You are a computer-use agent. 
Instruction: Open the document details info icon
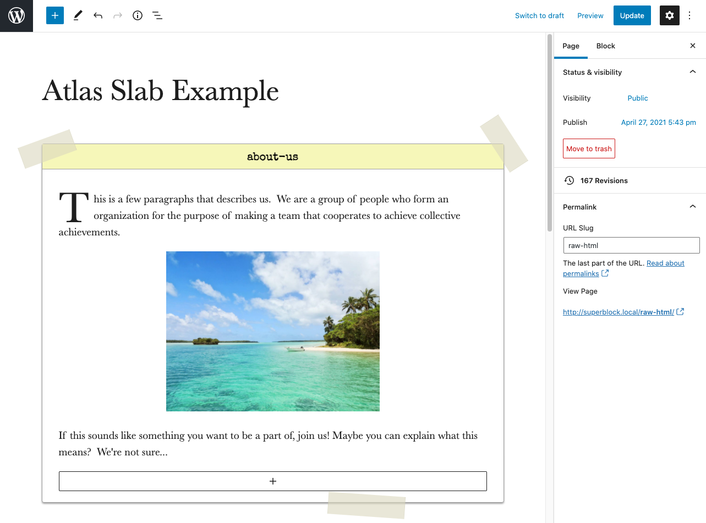click(138, 16)
